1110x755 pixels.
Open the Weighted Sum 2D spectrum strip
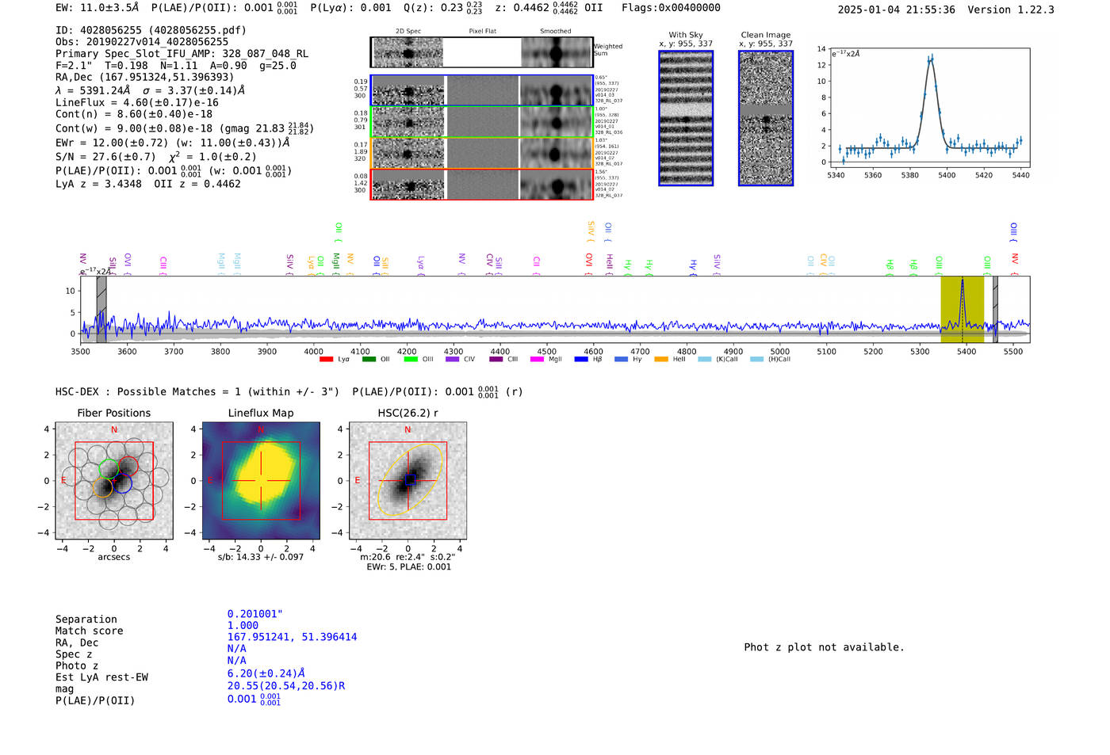[481, 52]
